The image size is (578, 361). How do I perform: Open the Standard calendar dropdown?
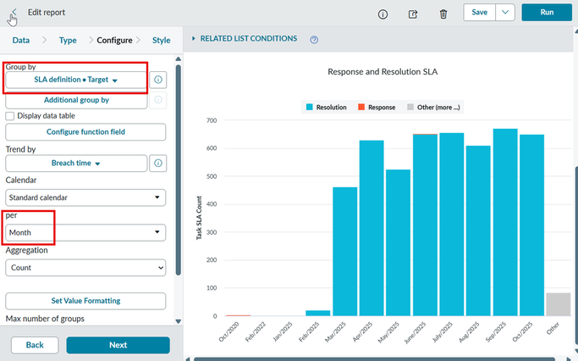point(85,197)
